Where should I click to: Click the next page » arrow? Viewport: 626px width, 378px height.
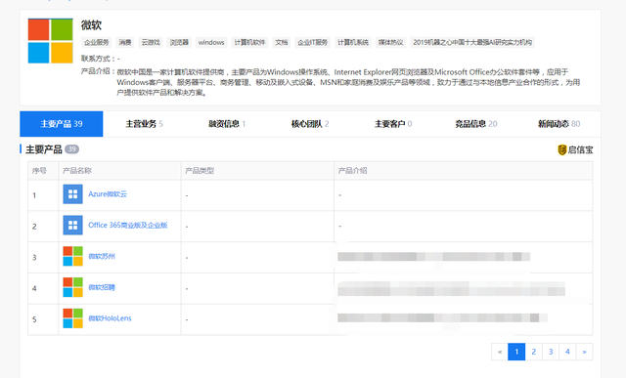click(x=584, y=352)
